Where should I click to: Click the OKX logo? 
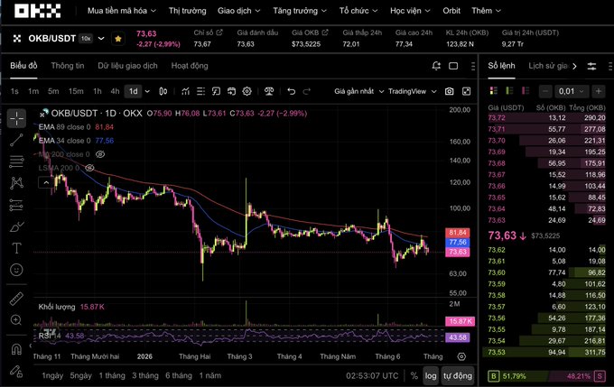(38, 11)
